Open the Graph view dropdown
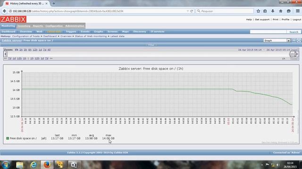Screen dimensions: 302x169 [x=277, y=40]
